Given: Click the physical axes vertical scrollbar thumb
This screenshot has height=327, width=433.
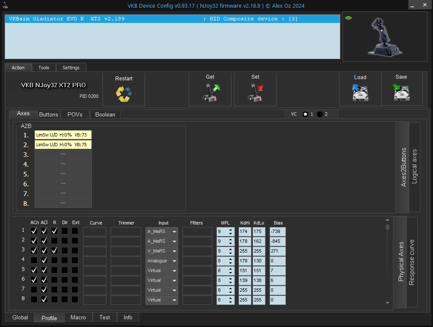Looking at the screenshot, I should 387,227.
